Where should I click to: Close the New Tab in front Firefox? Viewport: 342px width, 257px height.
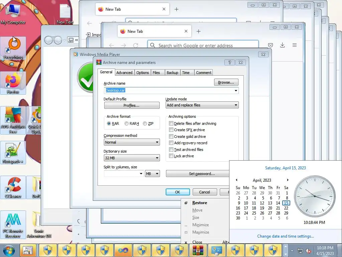coord(186,31)
